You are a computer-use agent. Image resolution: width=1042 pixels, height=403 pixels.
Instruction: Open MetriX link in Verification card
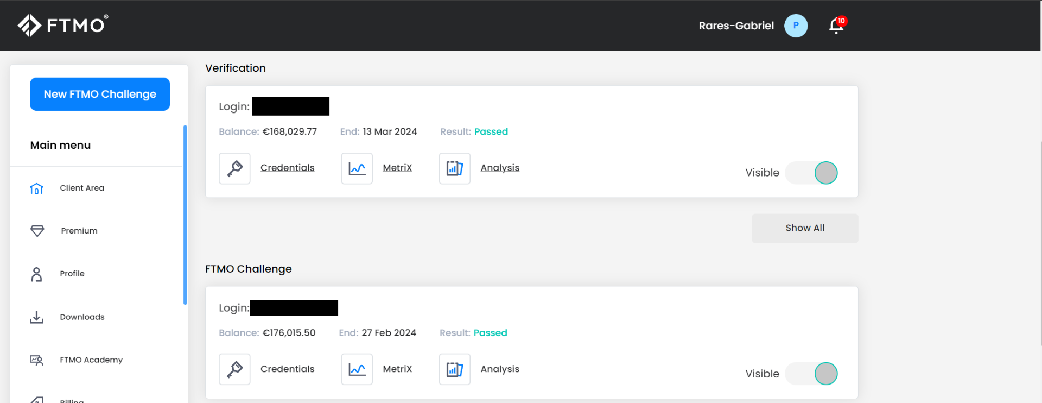[x=397, y=168]
